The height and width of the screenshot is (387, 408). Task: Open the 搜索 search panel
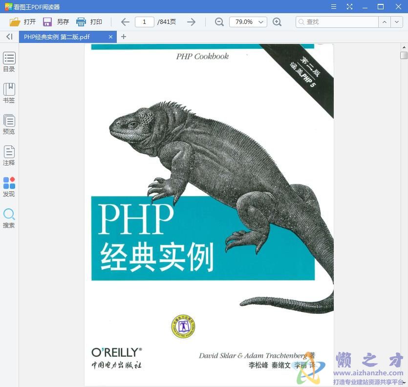pyautogui.click(x=9, y=218)
